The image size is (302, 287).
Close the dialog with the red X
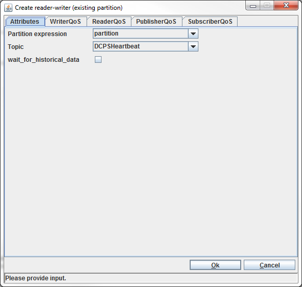286,6
